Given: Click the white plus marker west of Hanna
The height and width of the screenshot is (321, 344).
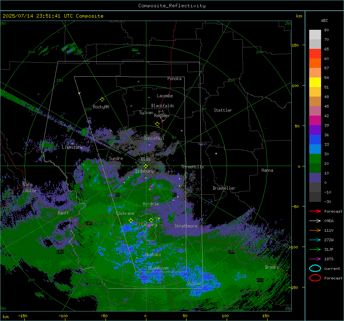Looking at the screenshot, I should tap(216, 153).
